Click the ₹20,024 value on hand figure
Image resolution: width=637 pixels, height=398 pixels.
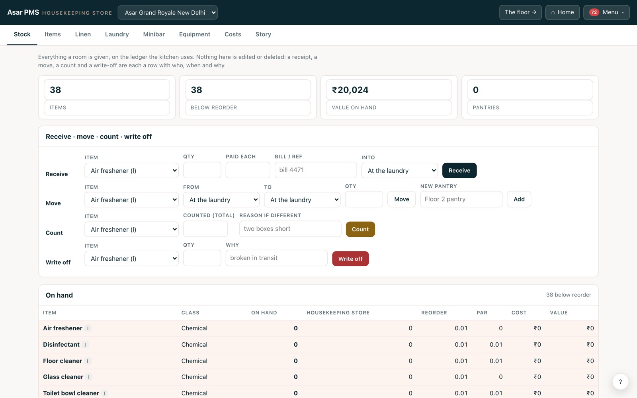(350, 90)
